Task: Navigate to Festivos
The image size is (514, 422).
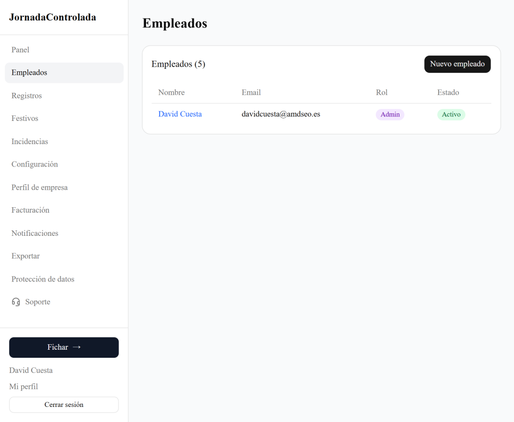Action: (25, 118)
